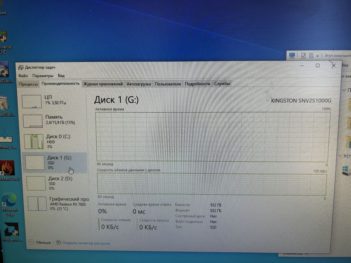The height and width of the screenshot is (263, 351).
Task: Select the Графический процессор item
Action: (x=58, y=204)
